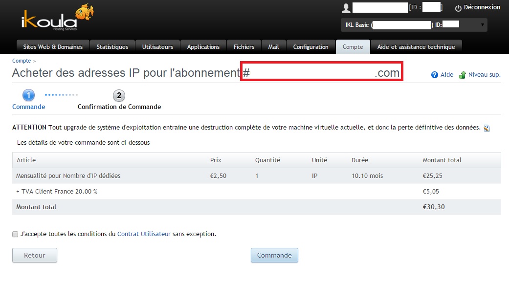Switch to the Statistiques tab
Viewport: 509px width, 285px height.
click(x=112, y=47)
